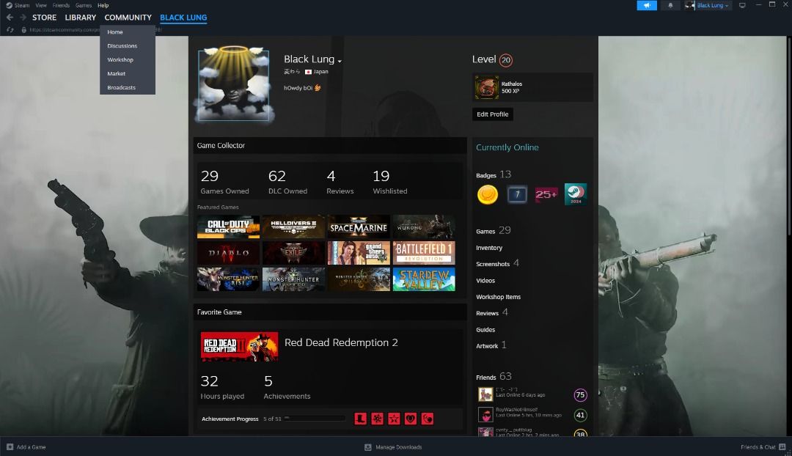
Task: Click the friend level 41 badge
Action: [x=580, y=415]
